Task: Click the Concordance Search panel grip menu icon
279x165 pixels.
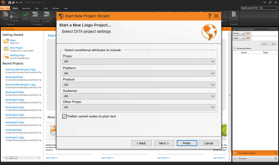Action: pos(234,29)
